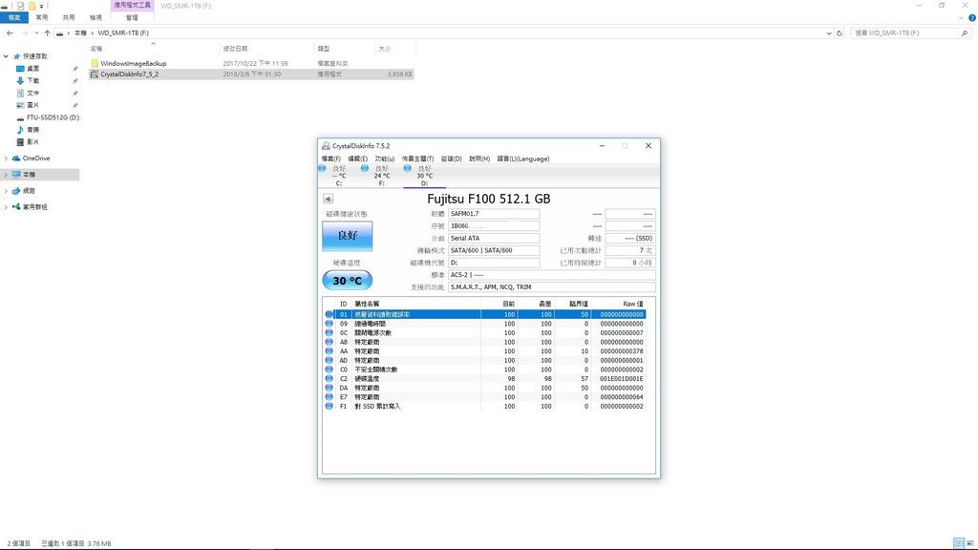Open the 常用 Home ribbon tab
Screen dimensions: 978x550
point(42,17)
